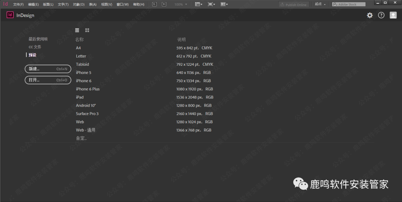Expand the 100% zoom level dropdown
The width and height of the screenshot is (402, 202).
181,4
